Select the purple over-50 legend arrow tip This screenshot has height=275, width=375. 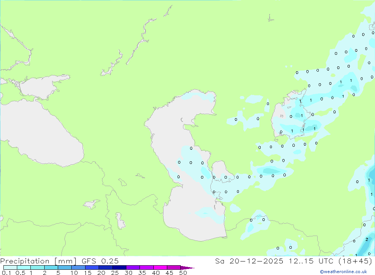pos(188,268)
